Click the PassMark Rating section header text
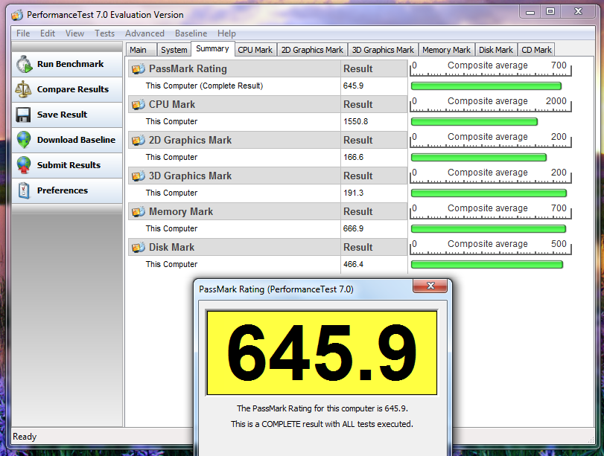This screenshot has width=604, height=456. (x=188, y=69)
